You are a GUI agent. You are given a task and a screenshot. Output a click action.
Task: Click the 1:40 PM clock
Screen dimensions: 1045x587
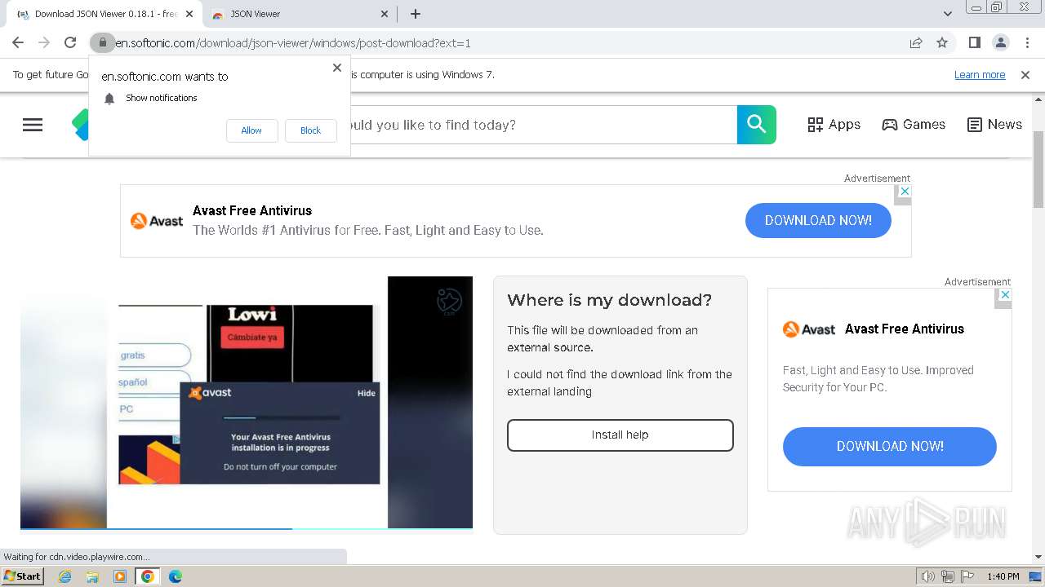[x=1003, y=576]
